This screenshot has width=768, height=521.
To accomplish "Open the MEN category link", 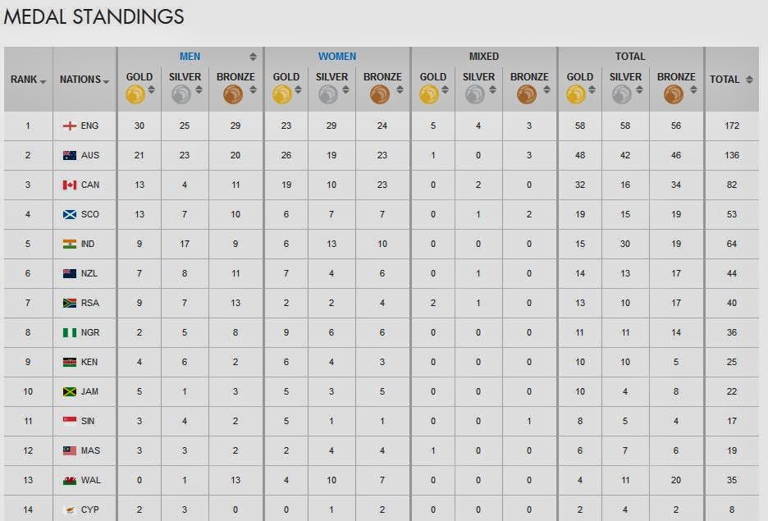I will [x=190, y=57].
